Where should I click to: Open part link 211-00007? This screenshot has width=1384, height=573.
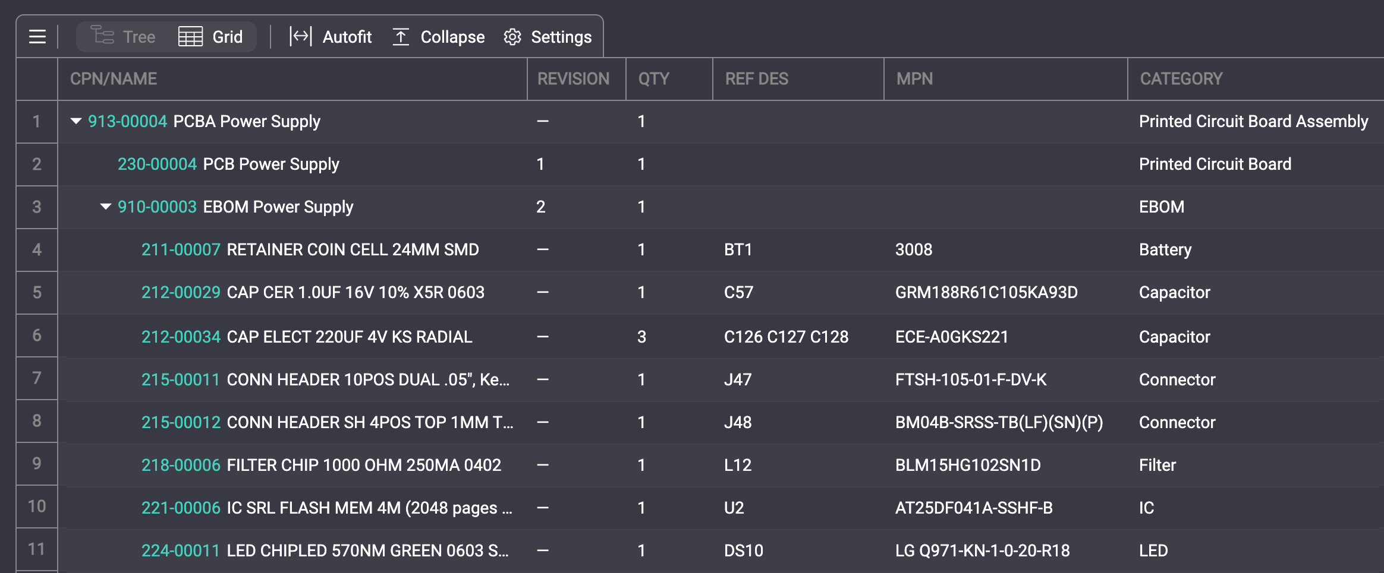click(181, 249)
